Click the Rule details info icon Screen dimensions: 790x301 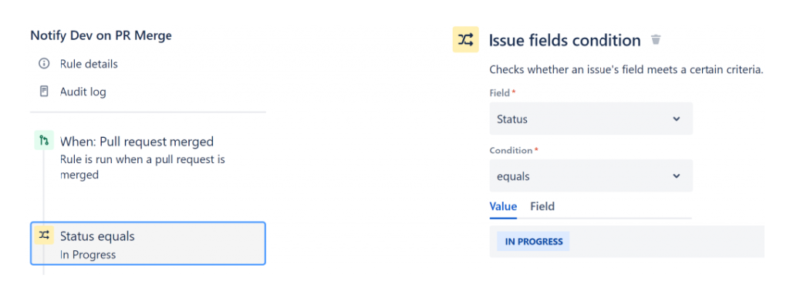[x=44, y=64]
